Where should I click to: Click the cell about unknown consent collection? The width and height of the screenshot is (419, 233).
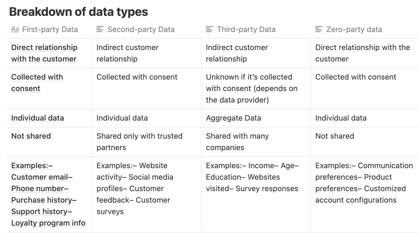pyautogui.click(x=256, y=89)
